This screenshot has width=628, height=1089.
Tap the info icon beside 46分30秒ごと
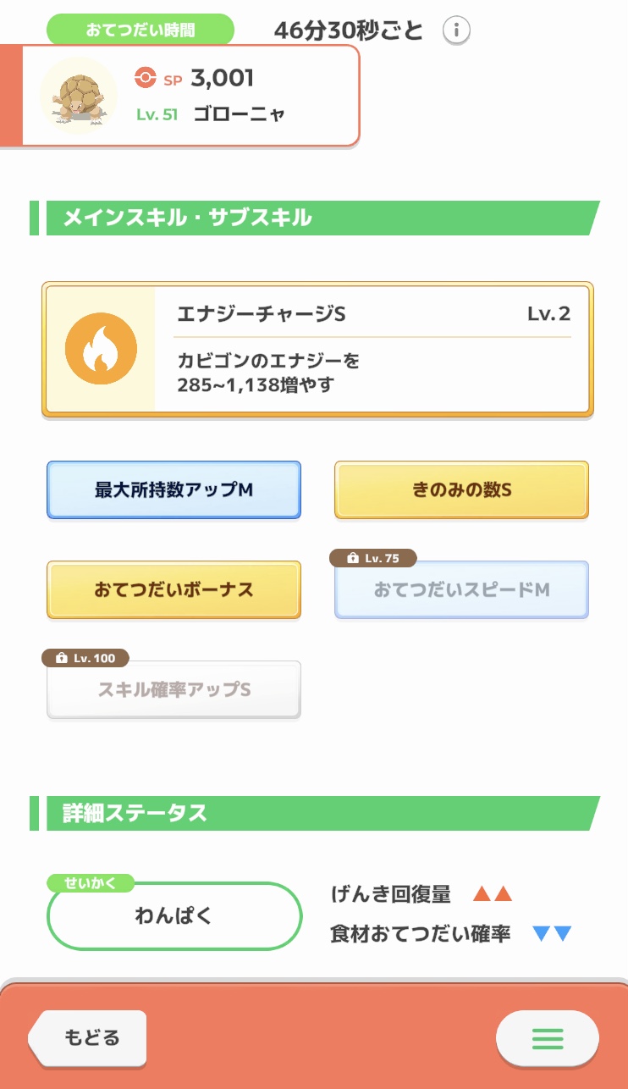456,31
